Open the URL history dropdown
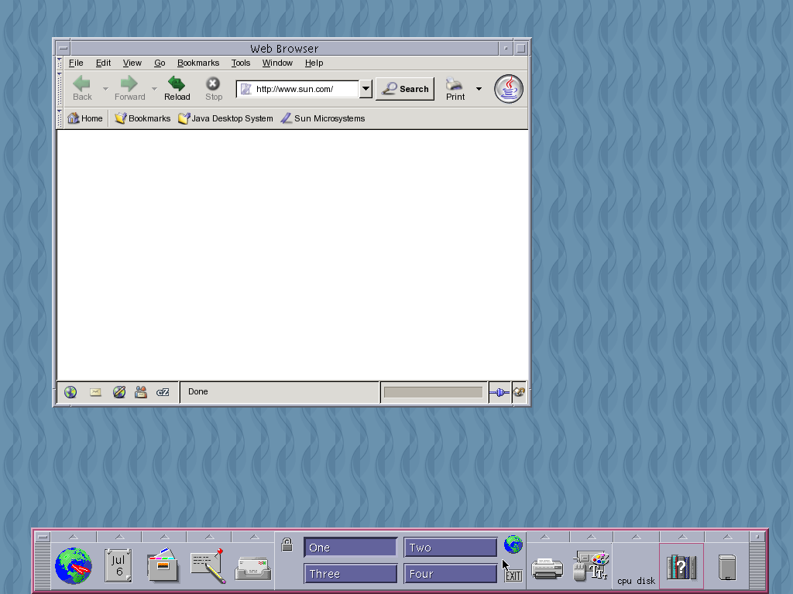 click(x=366, y=89)
